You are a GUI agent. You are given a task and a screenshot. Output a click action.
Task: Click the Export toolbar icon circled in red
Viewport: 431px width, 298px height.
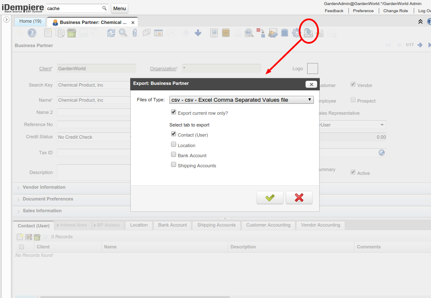[x=308, y=33]
